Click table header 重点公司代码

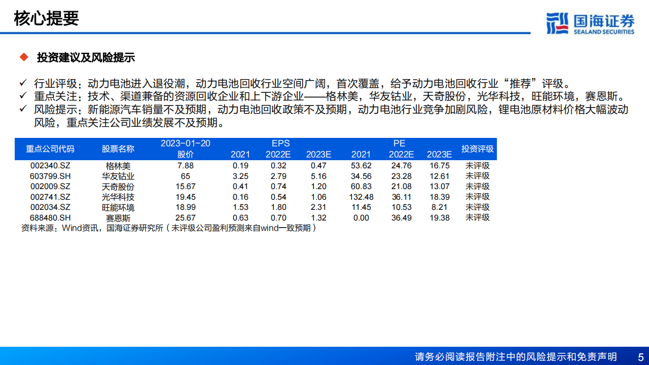tap(50, 149)
